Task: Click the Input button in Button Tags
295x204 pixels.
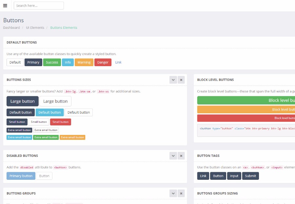Action: click(234, 176)
